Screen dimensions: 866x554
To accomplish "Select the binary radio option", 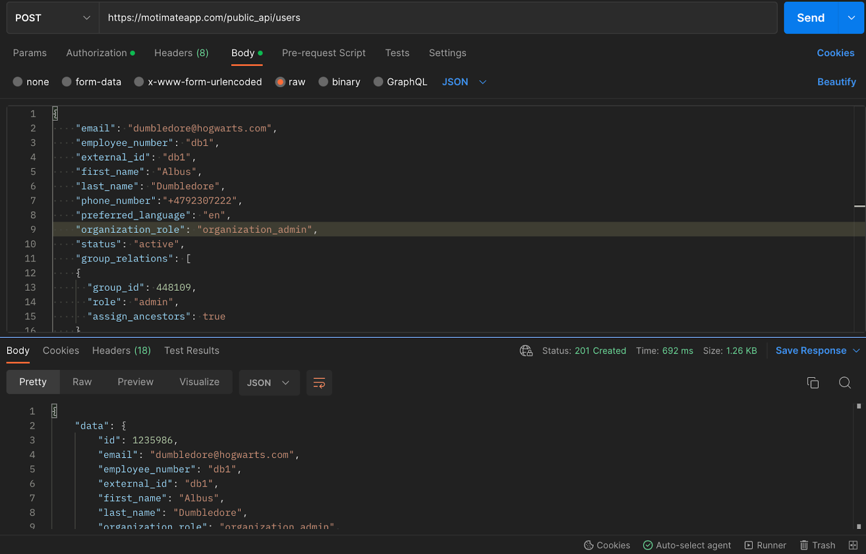I will [x=323, y=82].
